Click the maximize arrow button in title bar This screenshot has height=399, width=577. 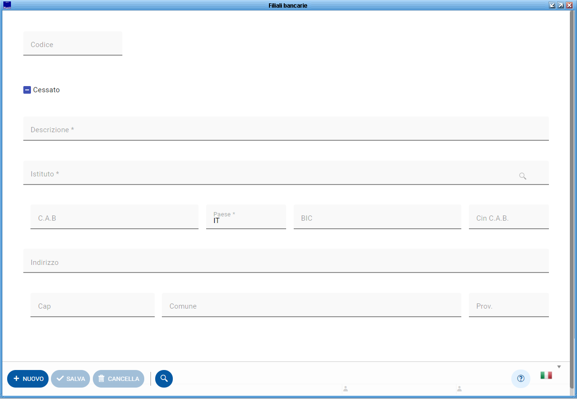click(x=561, y=5)
